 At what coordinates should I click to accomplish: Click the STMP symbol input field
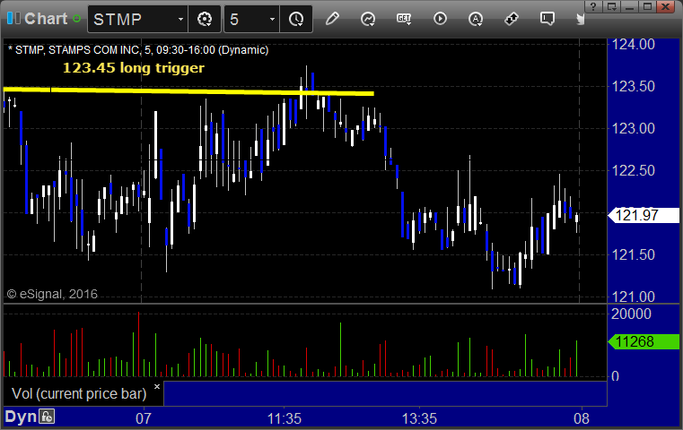(137, 19)
